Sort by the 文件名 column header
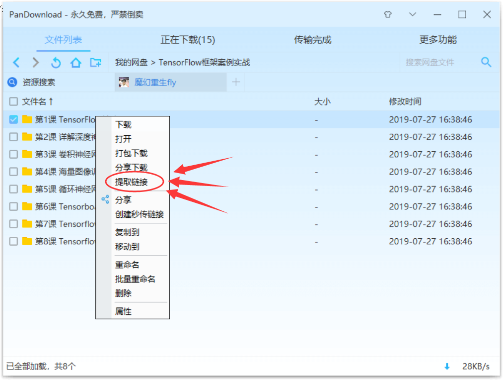 [x=37, y=101]
